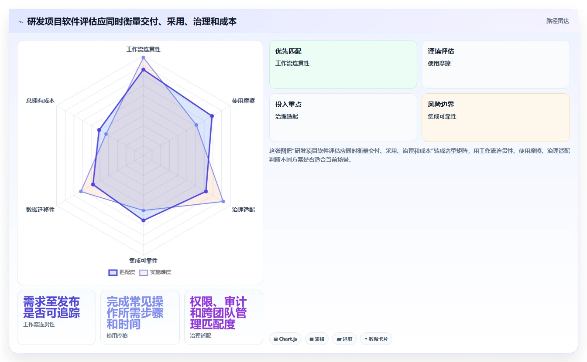
Task: Click the 实施难度 data point at 治理适配
Action: (223, 201)
